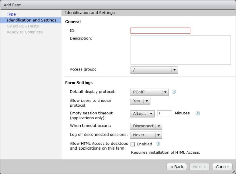Click the Back button

(177, 167)
